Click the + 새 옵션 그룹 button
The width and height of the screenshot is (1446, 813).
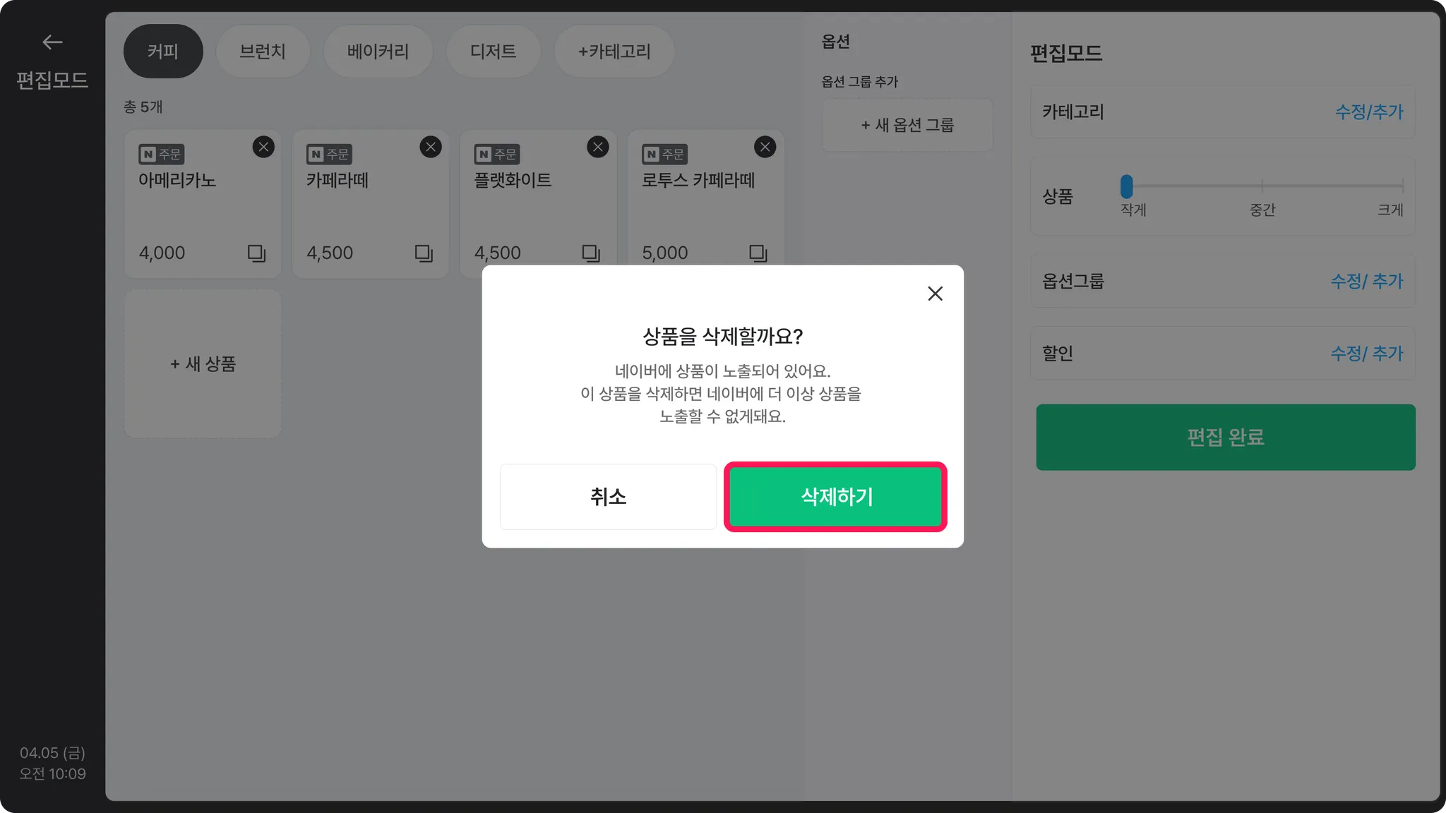[x=907, y=125]
